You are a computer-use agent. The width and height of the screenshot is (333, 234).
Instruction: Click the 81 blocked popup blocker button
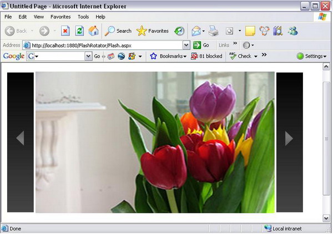click(x=206, y=56)
